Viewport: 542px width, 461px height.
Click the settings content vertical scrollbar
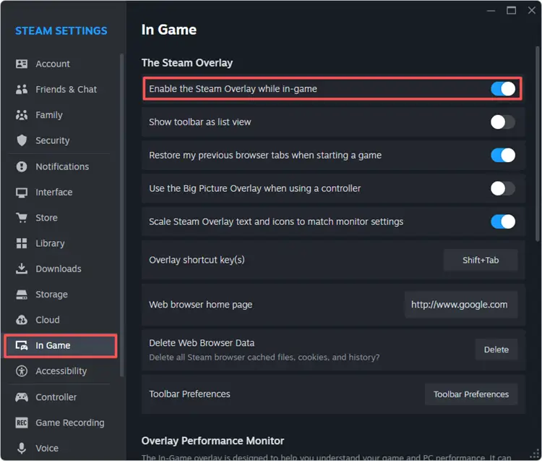click(538, 143)
